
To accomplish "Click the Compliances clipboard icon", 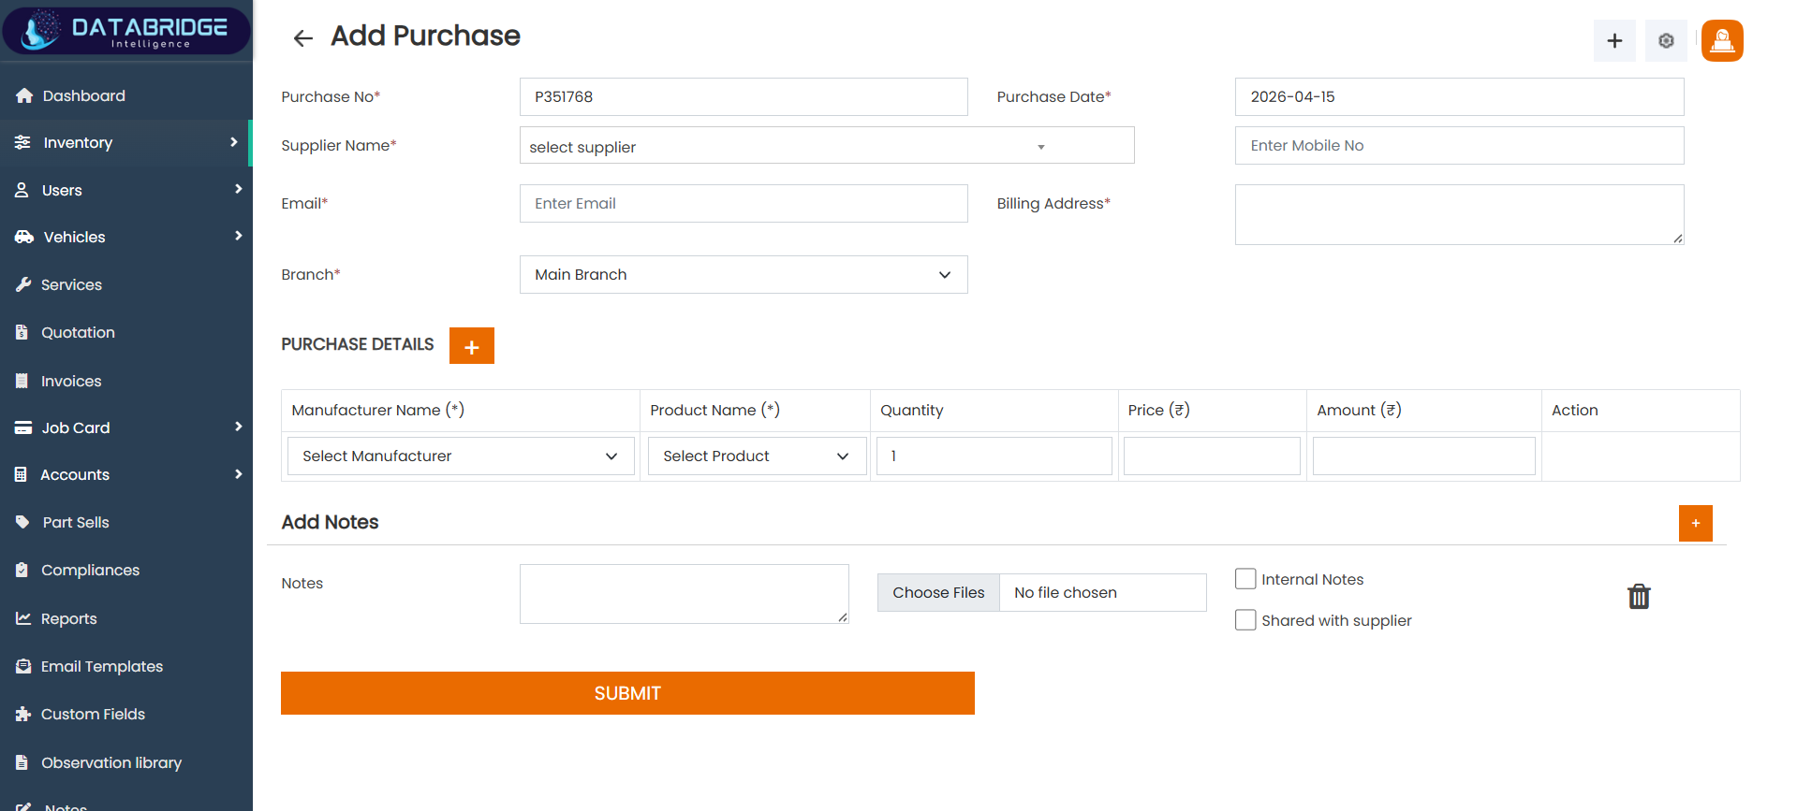I will (22, 570).
